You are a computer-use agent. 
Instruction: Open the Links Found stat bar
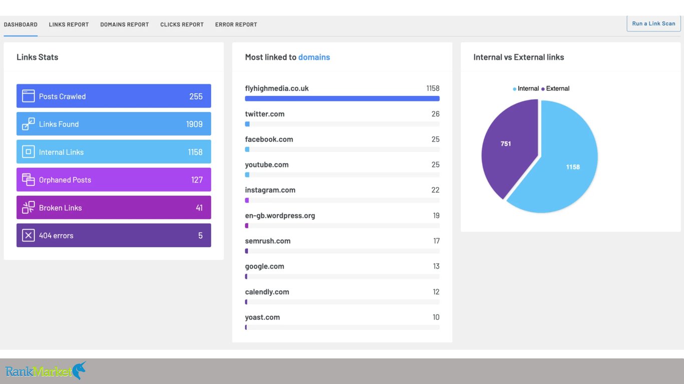pyautogui.click(x=114, y=124)
